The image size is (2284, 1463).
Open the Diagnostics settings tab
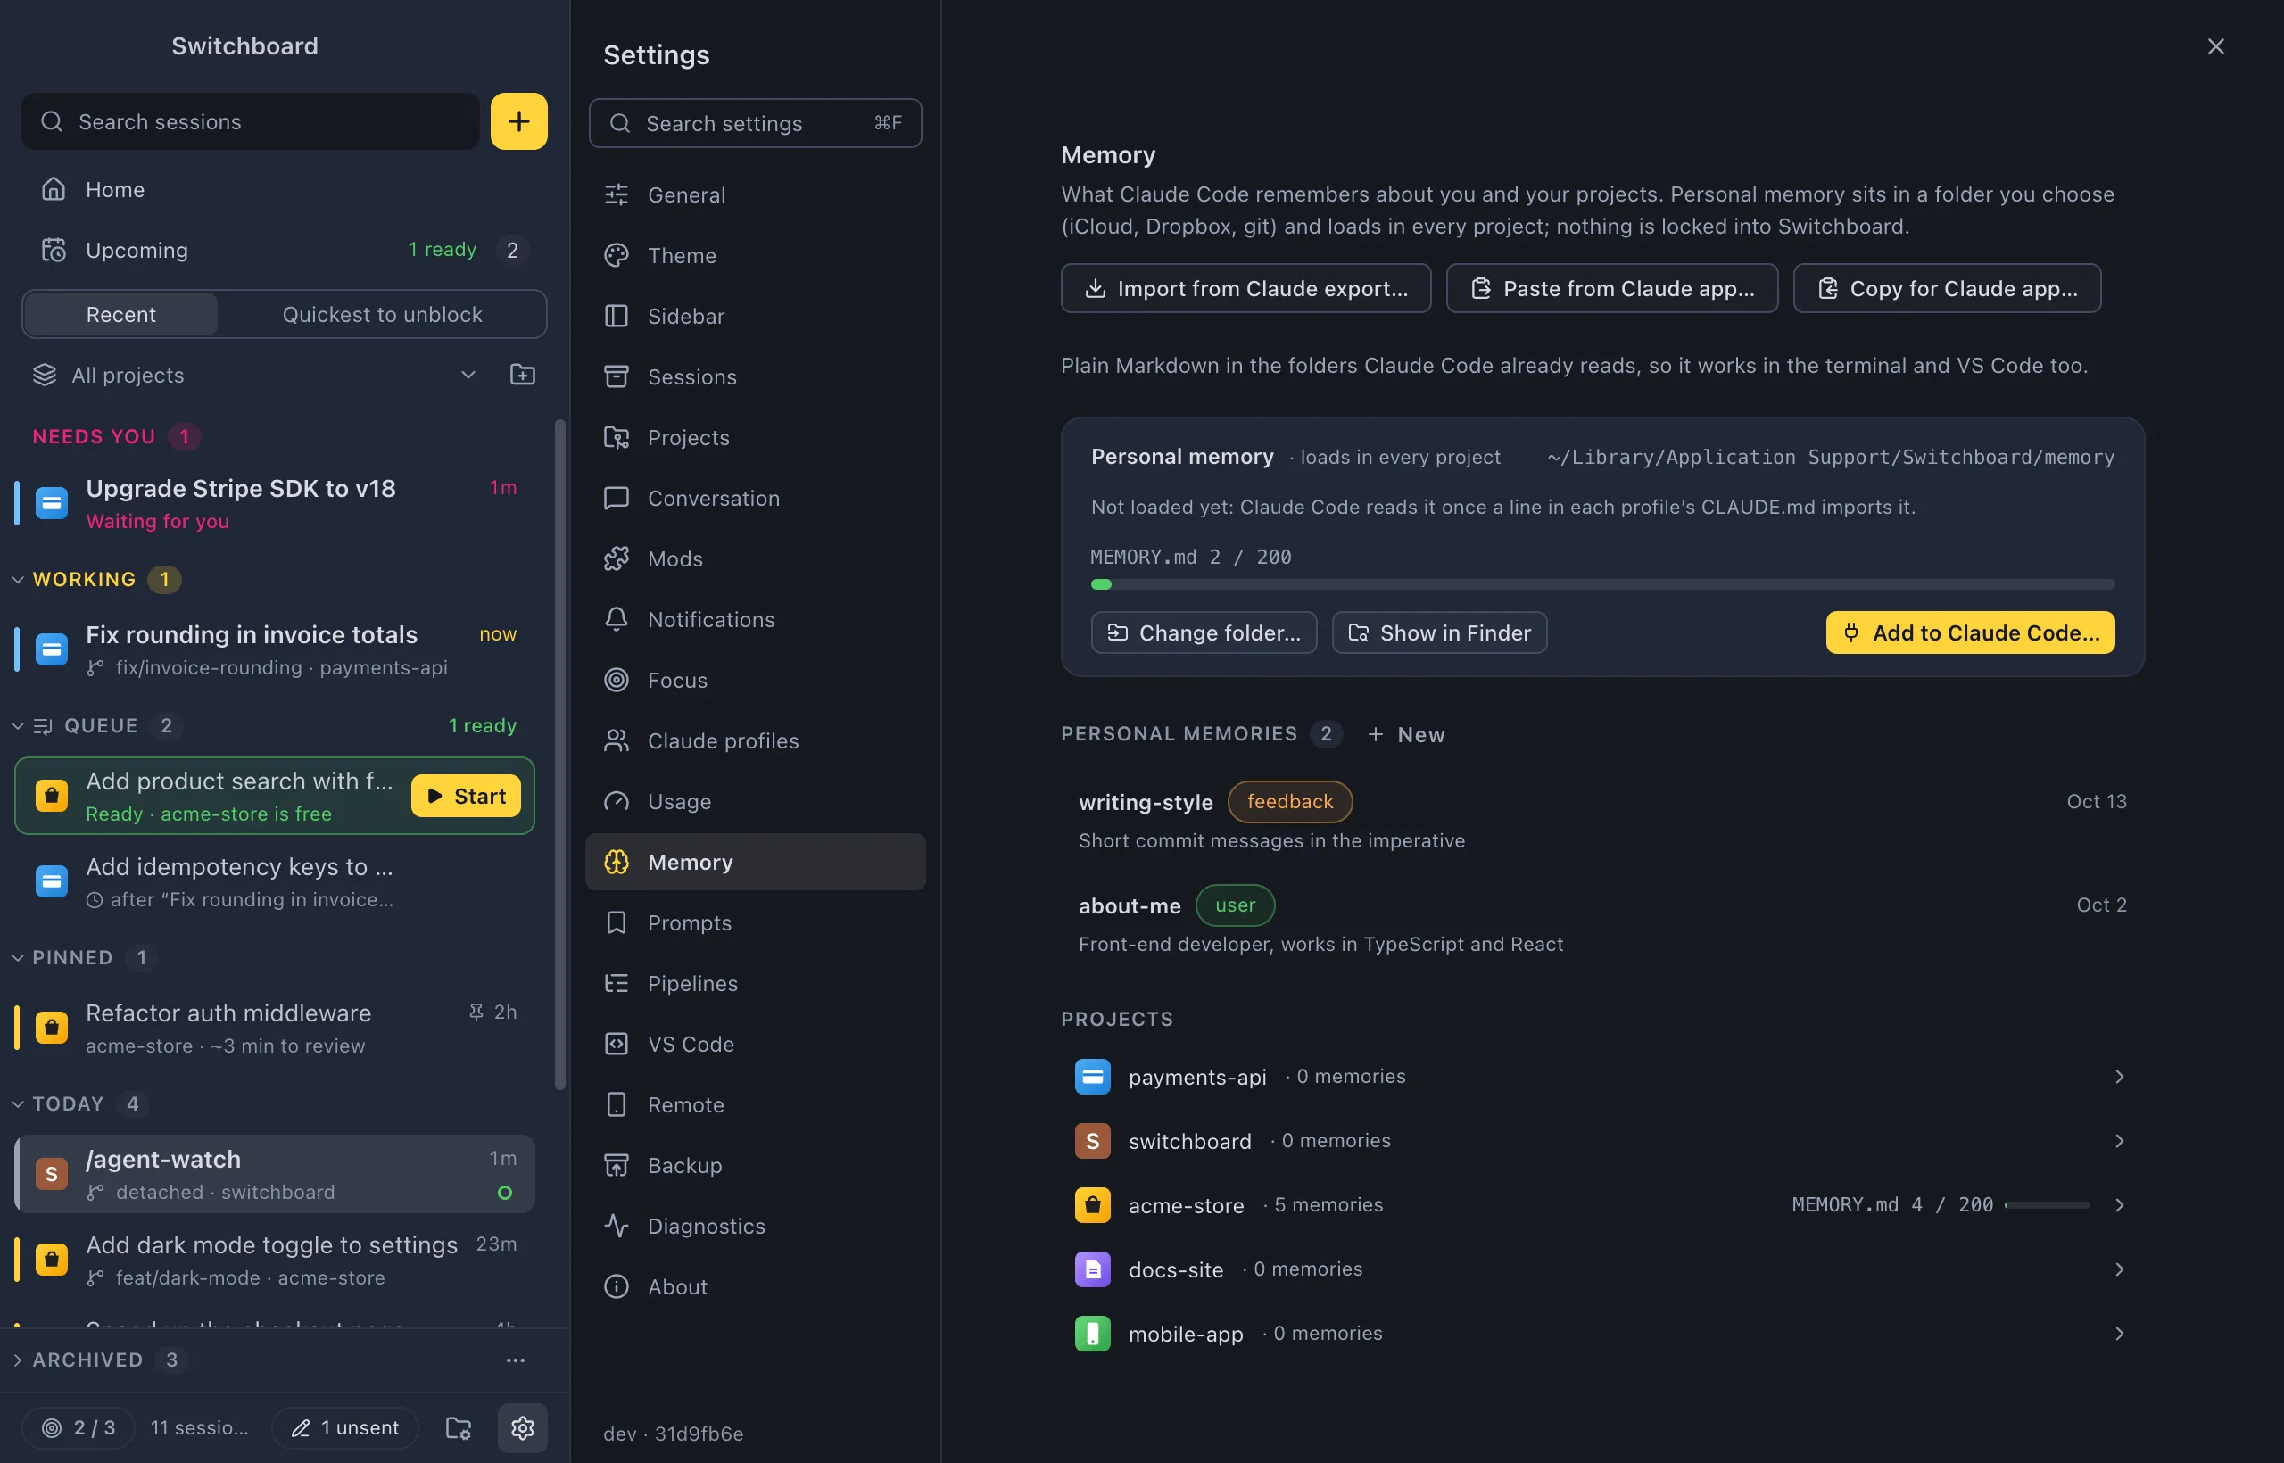pos(756,1227)
